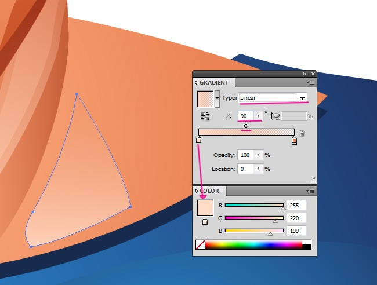Cycle Gradient panel display with tab arrows
The image size is (377, 285).
coord(196,83)
